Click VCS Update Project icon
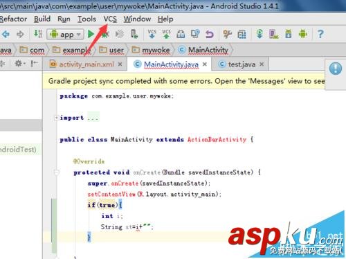Viewport: 346px width, 259px height. pyautogui.click(x=152, y=34)
